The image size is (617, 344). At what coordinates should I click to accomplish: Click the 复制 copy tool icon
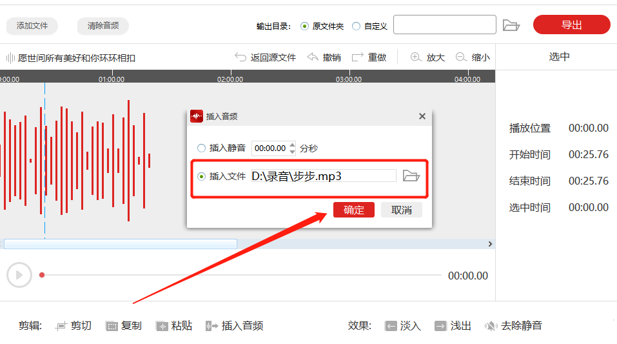point(112,326)
